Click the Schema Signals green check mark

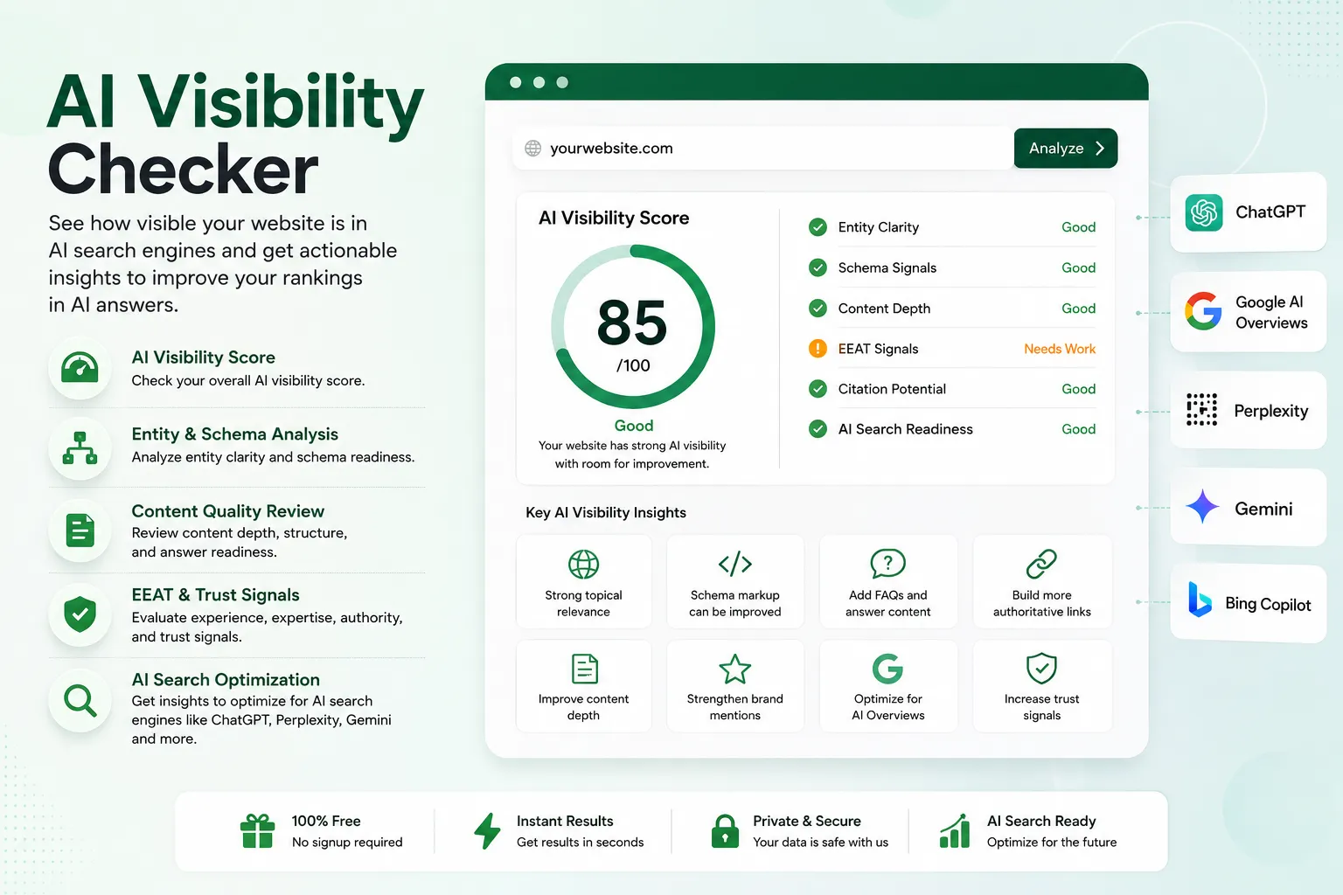[818, 267]
